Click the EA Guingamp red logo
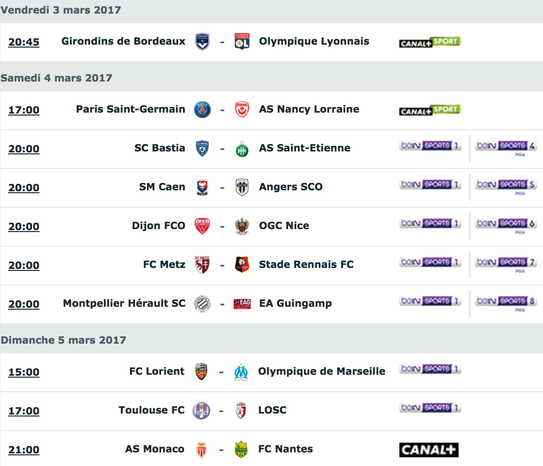 [x=242, y=304]
